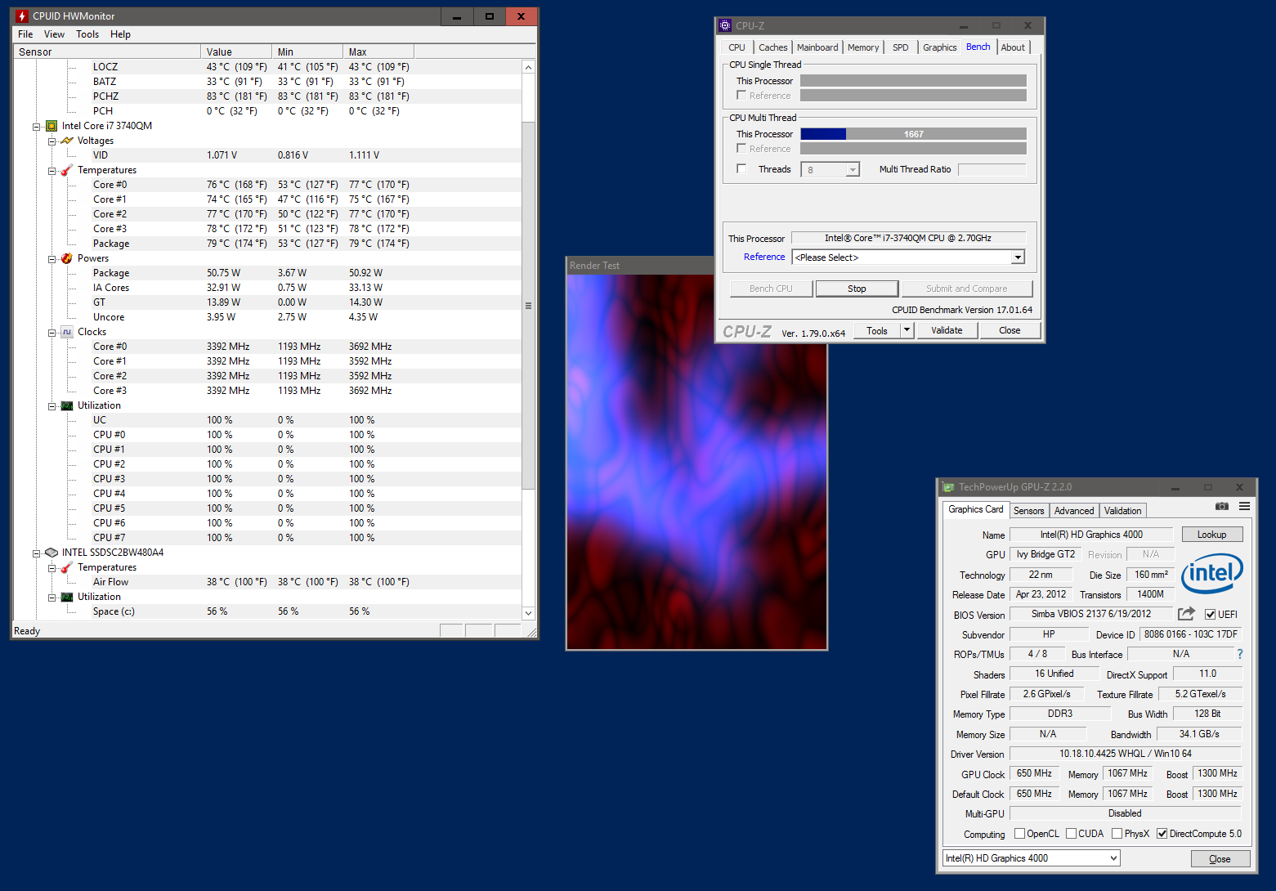
Task: Click the GPU-Z screenshot camera icon
Action: [x=1222, y=507]
